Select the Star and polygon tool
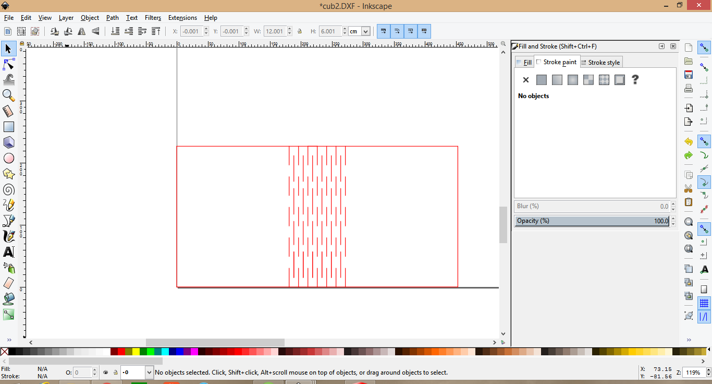 (x=8, y=174)
